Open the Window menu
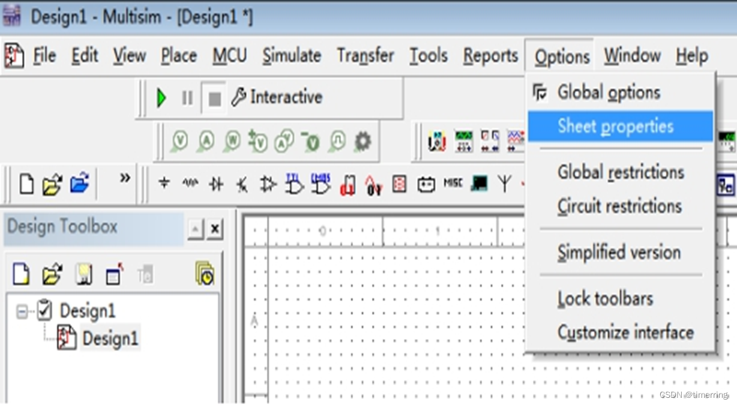The width and height of the screenshot is (737, 405). coord(633,56)
